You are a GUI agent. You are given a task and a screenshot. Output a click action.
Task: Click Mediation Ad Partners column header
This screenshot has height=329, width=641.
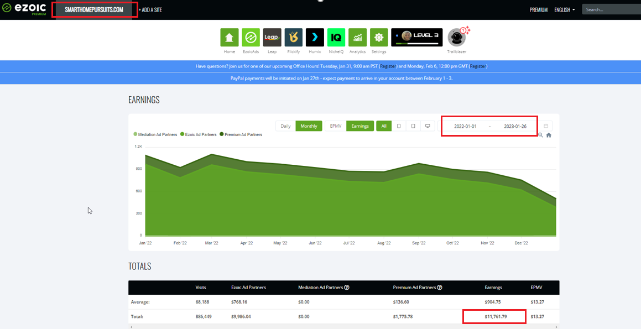click(x=321, y=288)
